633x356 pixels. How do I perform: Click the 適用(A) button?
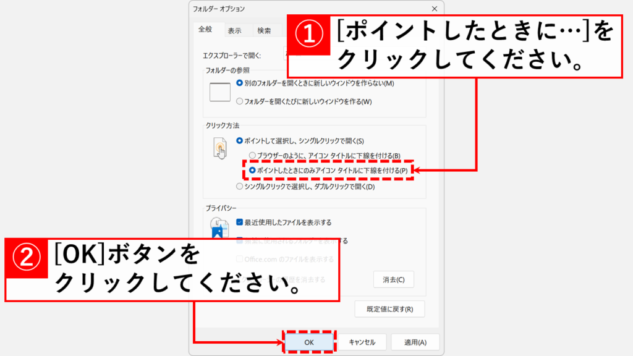tap(415, 342)
